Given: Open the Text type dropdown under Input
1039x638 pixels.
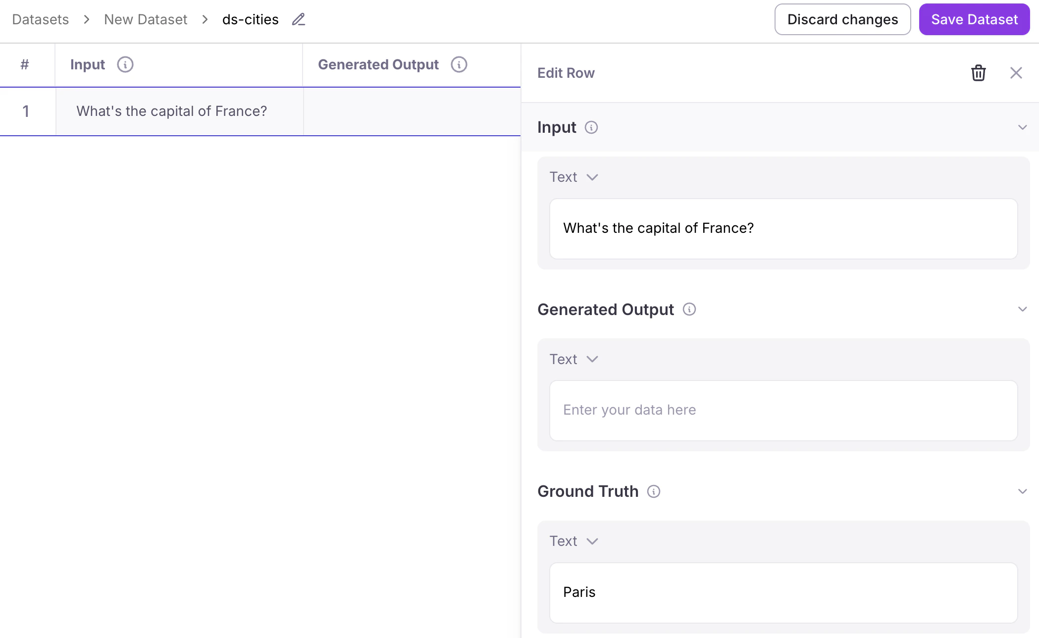Looking at the screenshot, I should (574, 177).
